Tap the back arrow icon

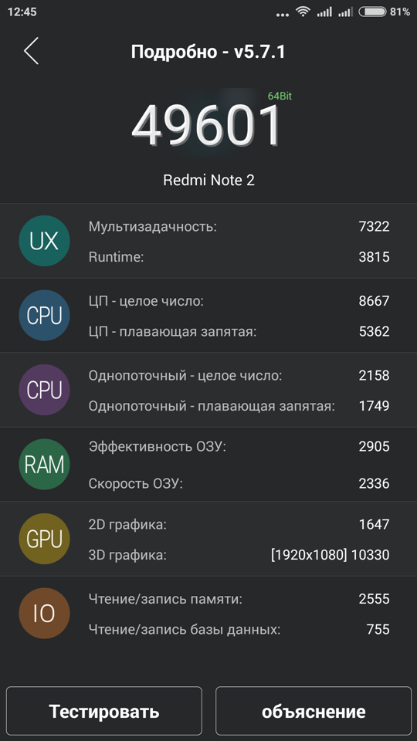[x=31, y=51]
